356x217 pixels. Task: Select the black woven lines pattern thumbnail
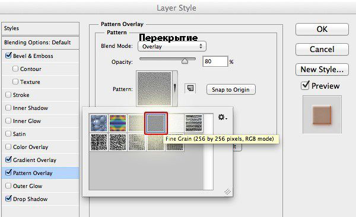click(x=193, y=123)
